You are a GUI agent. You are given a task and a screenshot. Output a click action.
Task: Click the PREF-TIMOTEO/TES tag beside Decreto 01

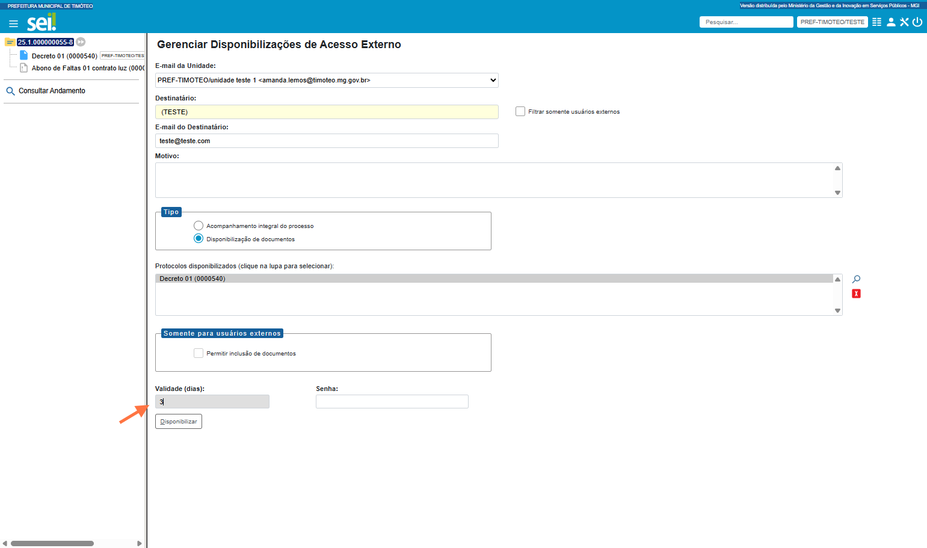122,55
